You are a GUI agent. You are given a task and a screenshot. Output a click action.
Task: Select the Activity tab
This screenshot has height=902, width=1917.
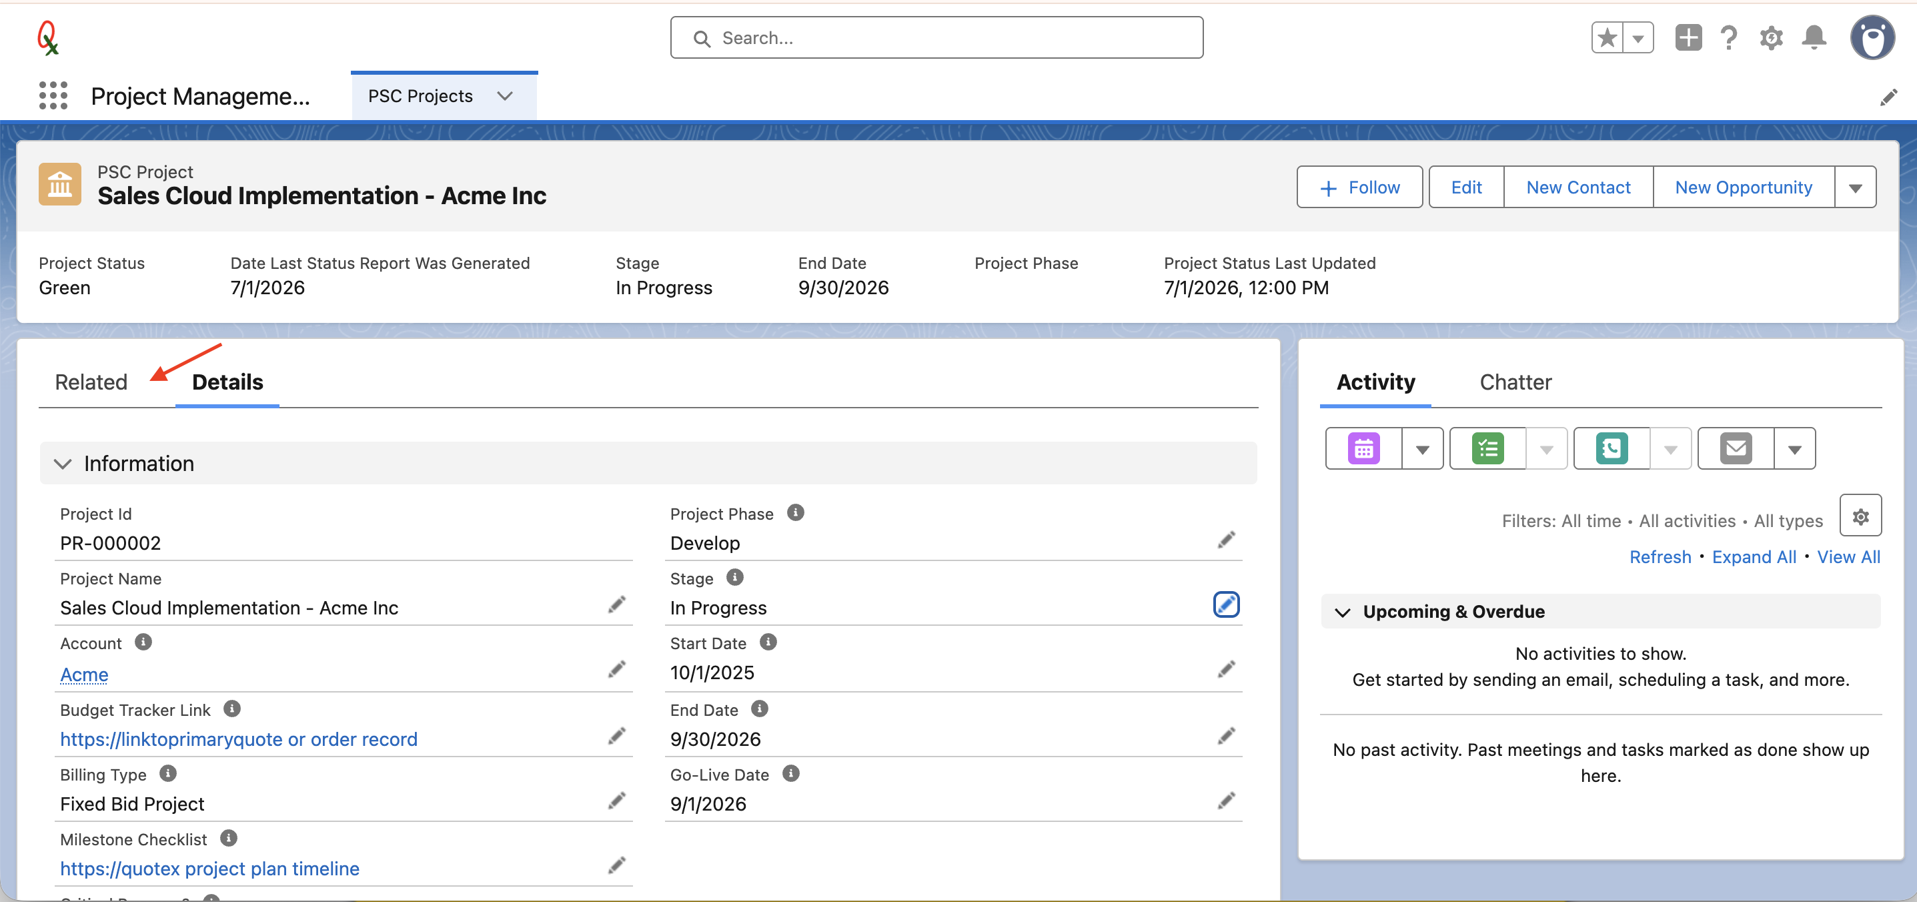coord(1375,382)
